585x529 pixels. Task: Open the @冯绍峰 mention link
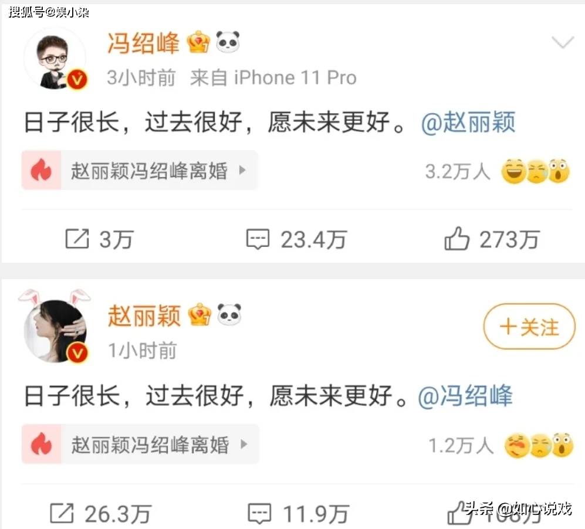[x=466, y=396]
